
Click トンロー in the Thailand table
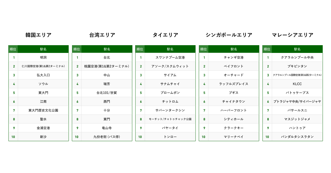pyautogui.click(x=170, y=137)
